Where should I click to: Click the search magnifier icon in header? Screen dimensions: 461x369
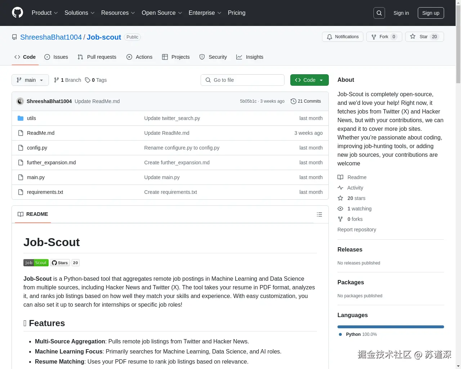coord(379,13)
